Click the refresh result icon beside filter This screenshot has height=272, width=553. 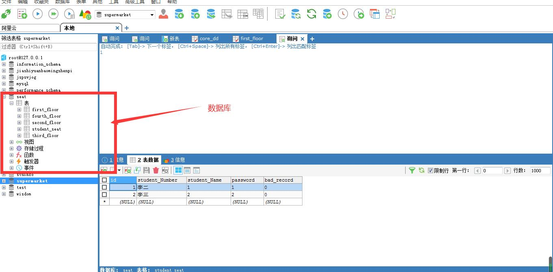[421, 170]
